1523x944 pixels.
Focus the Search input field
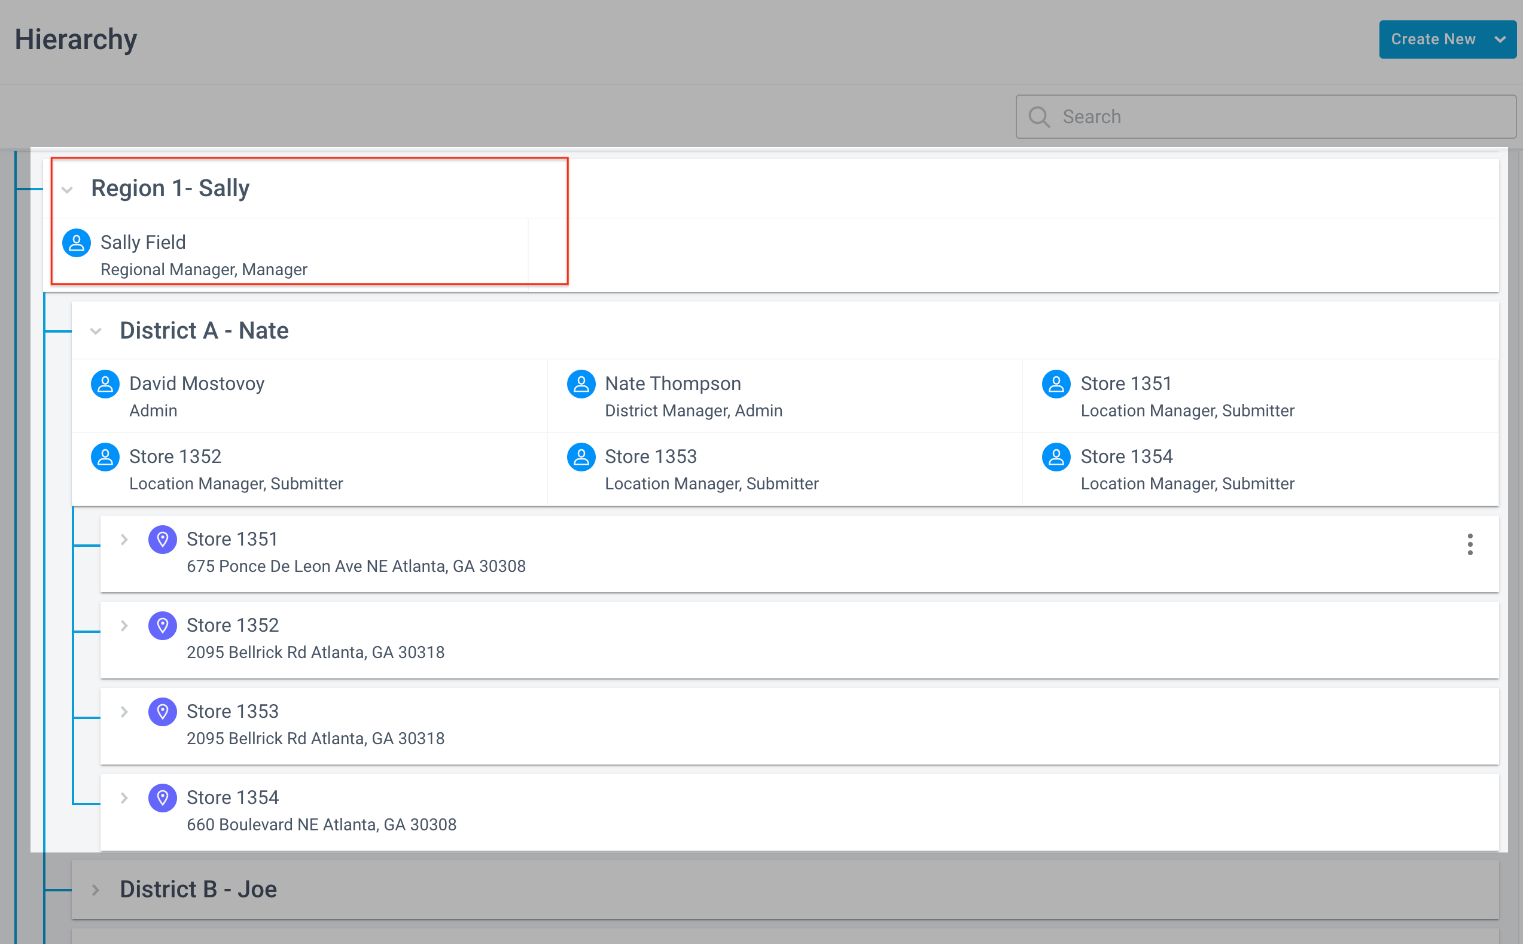point(1266,117)
